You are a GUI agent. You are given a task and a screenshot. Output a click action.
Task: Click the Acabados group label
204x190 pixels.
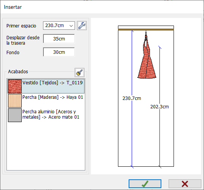coord(18,72)
